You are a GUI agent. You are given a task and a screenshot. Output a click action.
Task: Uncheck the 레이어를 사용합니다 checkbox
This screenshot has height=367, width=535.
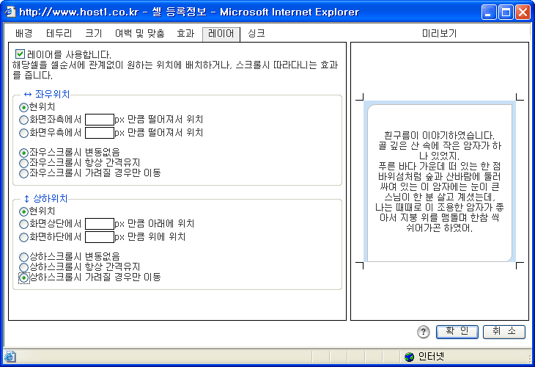(20, 54)
